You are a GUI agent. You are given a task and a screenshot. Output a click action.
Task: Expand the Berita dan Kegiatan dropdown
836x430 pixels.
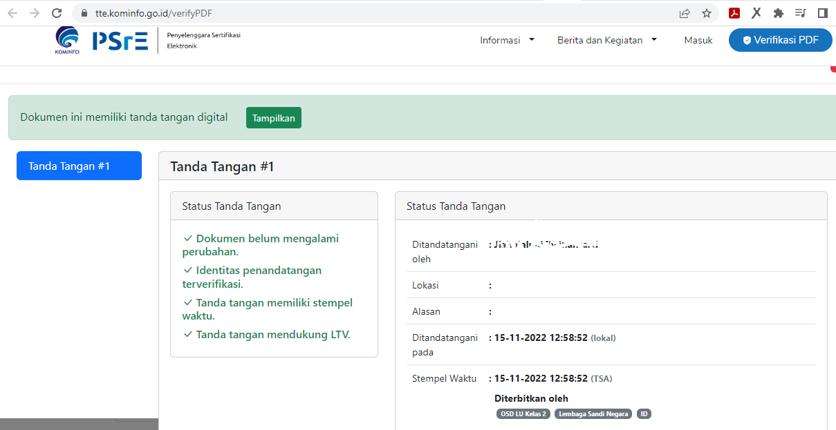tap(607, 40)
